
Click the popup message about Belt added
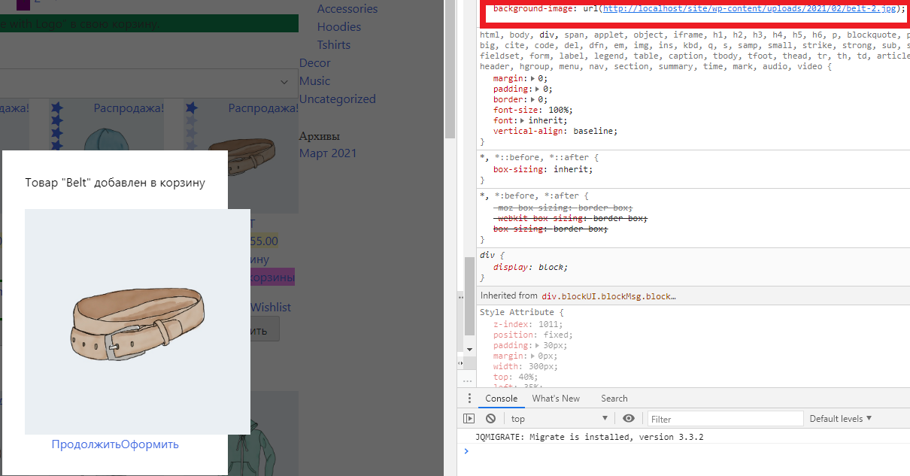tap(115, 183)
